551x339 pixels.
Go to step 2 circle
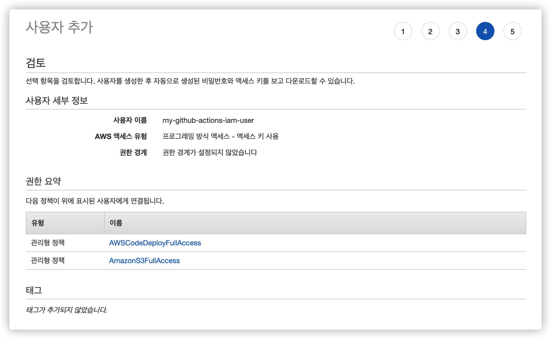click(430, 31)
